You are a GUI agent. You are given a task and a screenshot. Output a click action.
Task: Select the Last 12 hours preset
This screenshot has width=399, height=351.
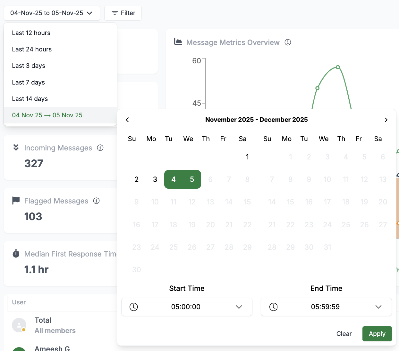[x=60, y=33]
